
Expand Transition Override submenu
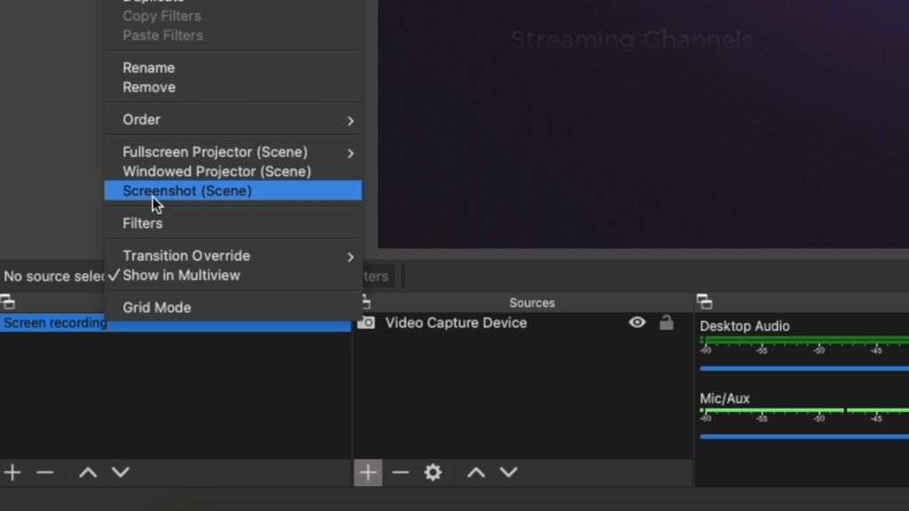[x=233, y=256]
